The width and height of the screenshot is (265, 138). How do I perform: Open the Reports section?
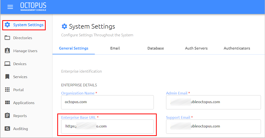[x=20, y=116]
